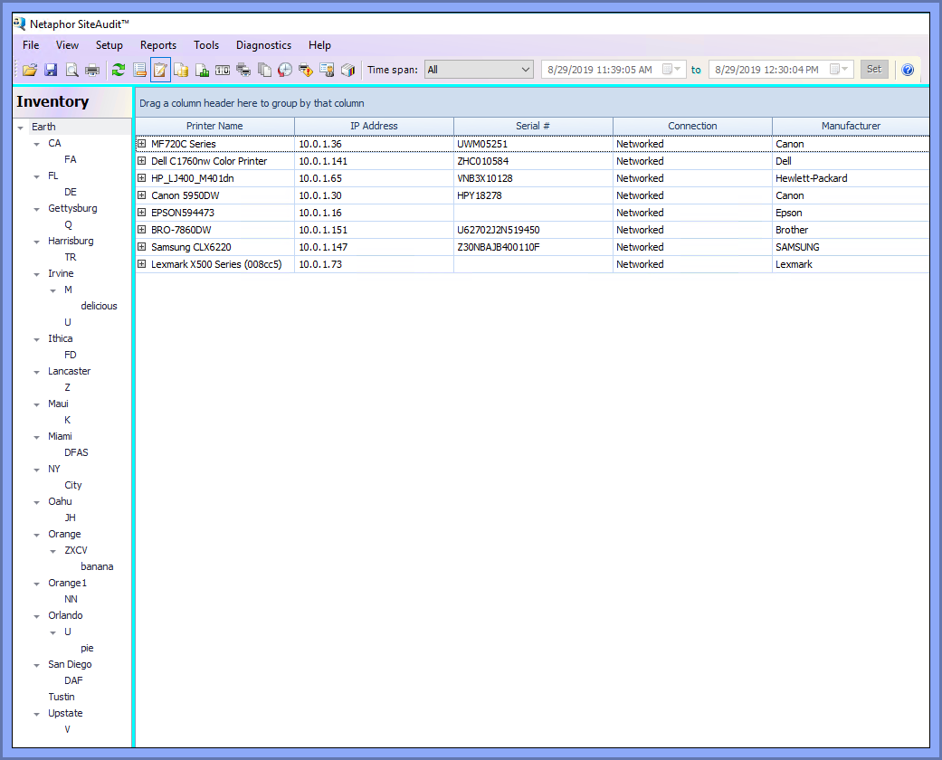Collapse the Irvine tree node arrow
Screen dimensions: 942x760
pyautogui.click(x=36, y=274)
